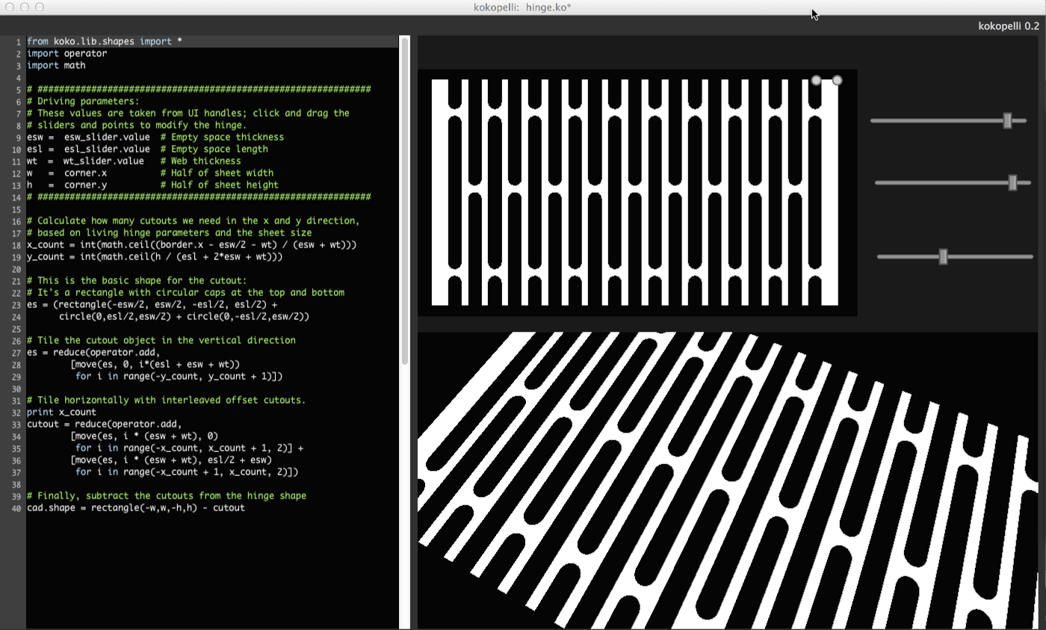The height and width of the screenshot is (630, 1046).
Task: Click the code editor's vertical scrollbar
Action: [x=405, y=202]
